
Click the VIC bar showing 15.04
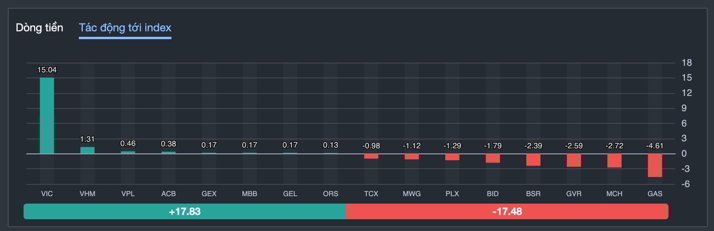tap(47, 115)
